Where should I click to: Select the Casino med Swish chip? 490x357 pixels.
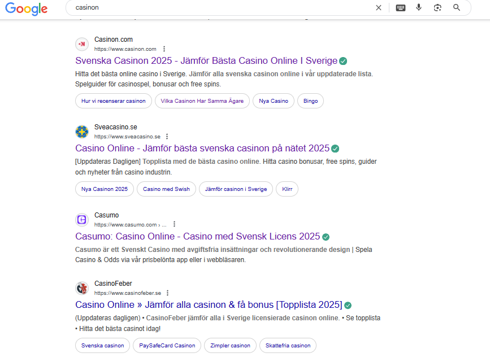pos(166,189)
